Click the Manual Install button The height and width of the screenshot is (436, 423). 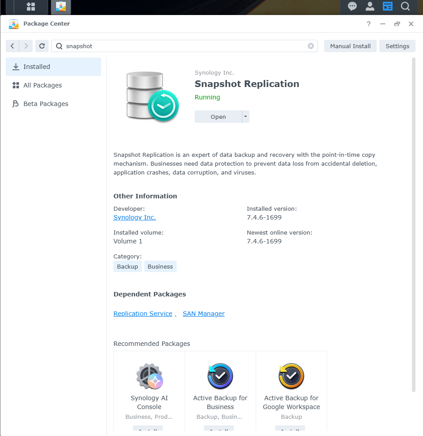[350, 46]
